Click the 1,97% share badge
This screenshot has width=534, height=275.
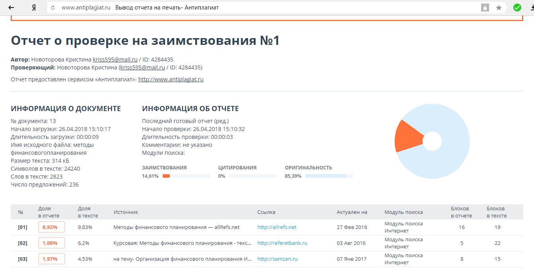[x=51, y=259]
